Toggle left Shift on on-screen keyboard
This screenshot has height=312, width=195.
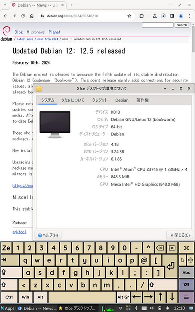(x=9, y=285)
